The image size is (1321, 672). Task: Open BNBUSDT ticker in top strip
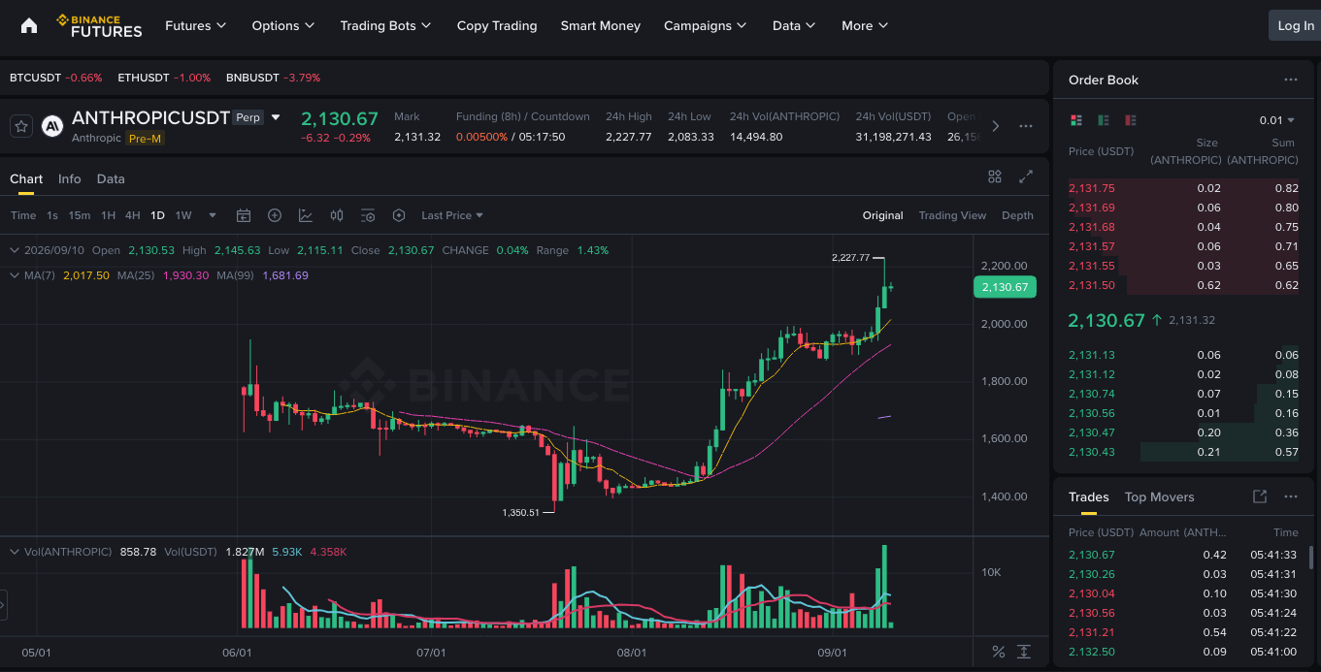coord(273,78)
